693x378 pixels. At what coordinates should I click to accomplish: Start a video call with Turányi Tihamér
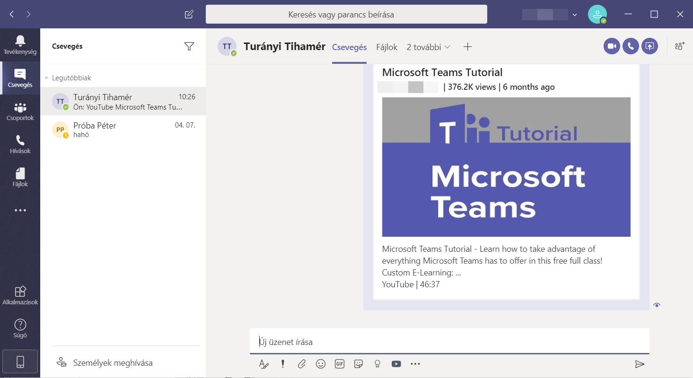click(x=612, y=46)
